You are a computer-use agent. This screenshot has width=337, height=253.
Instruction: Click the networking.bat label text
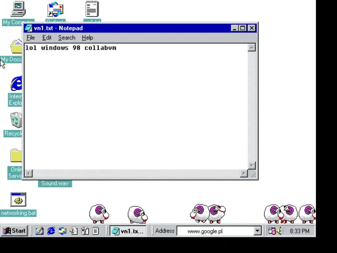click(18, 213)
